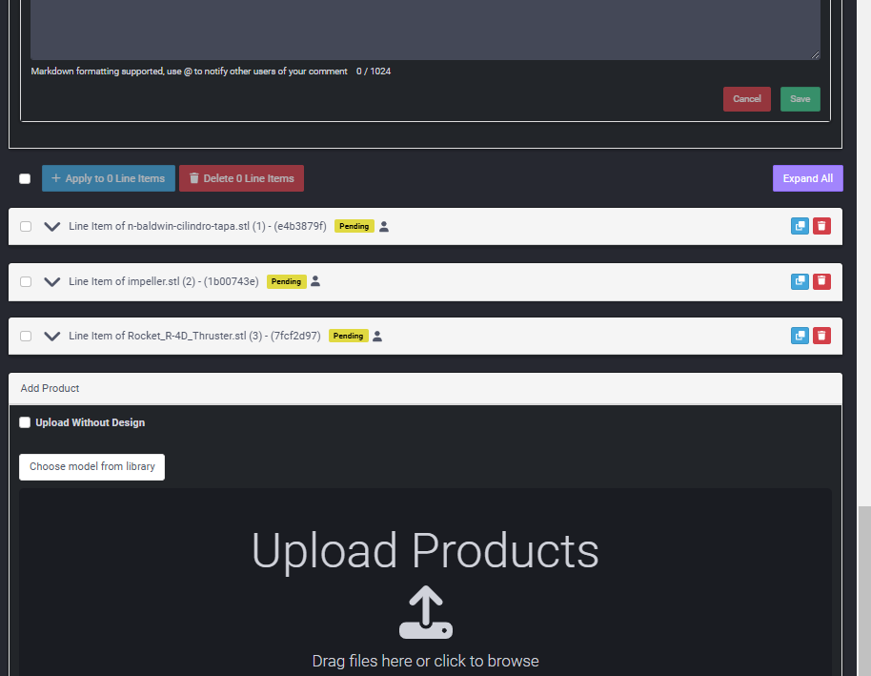Screen dimensions: 871x676
Task: Expand the impeller.stl line item chevron
Action: tap(52, 281)
